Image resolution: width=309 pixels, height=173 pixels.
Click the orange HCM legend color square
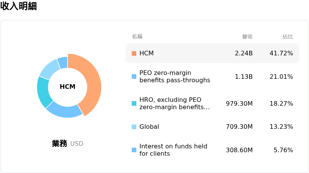[134, 53]
